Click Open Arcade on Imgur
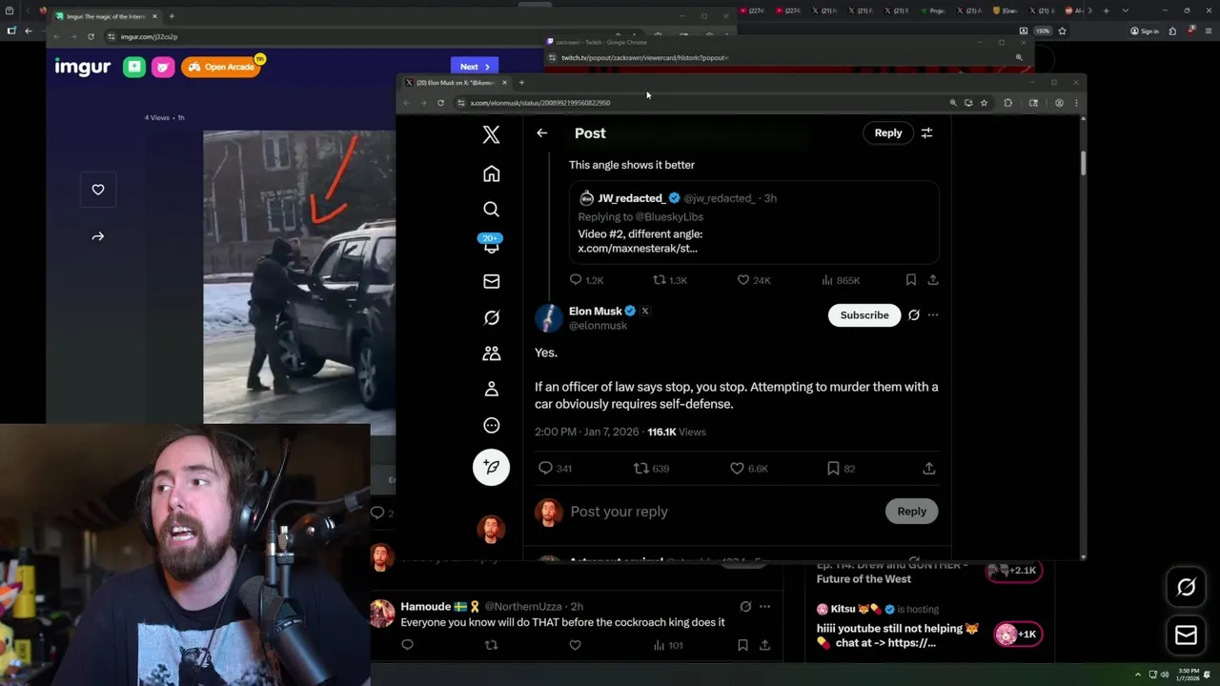This screenshot has width=1220, height=686. (x=221, y=67)
